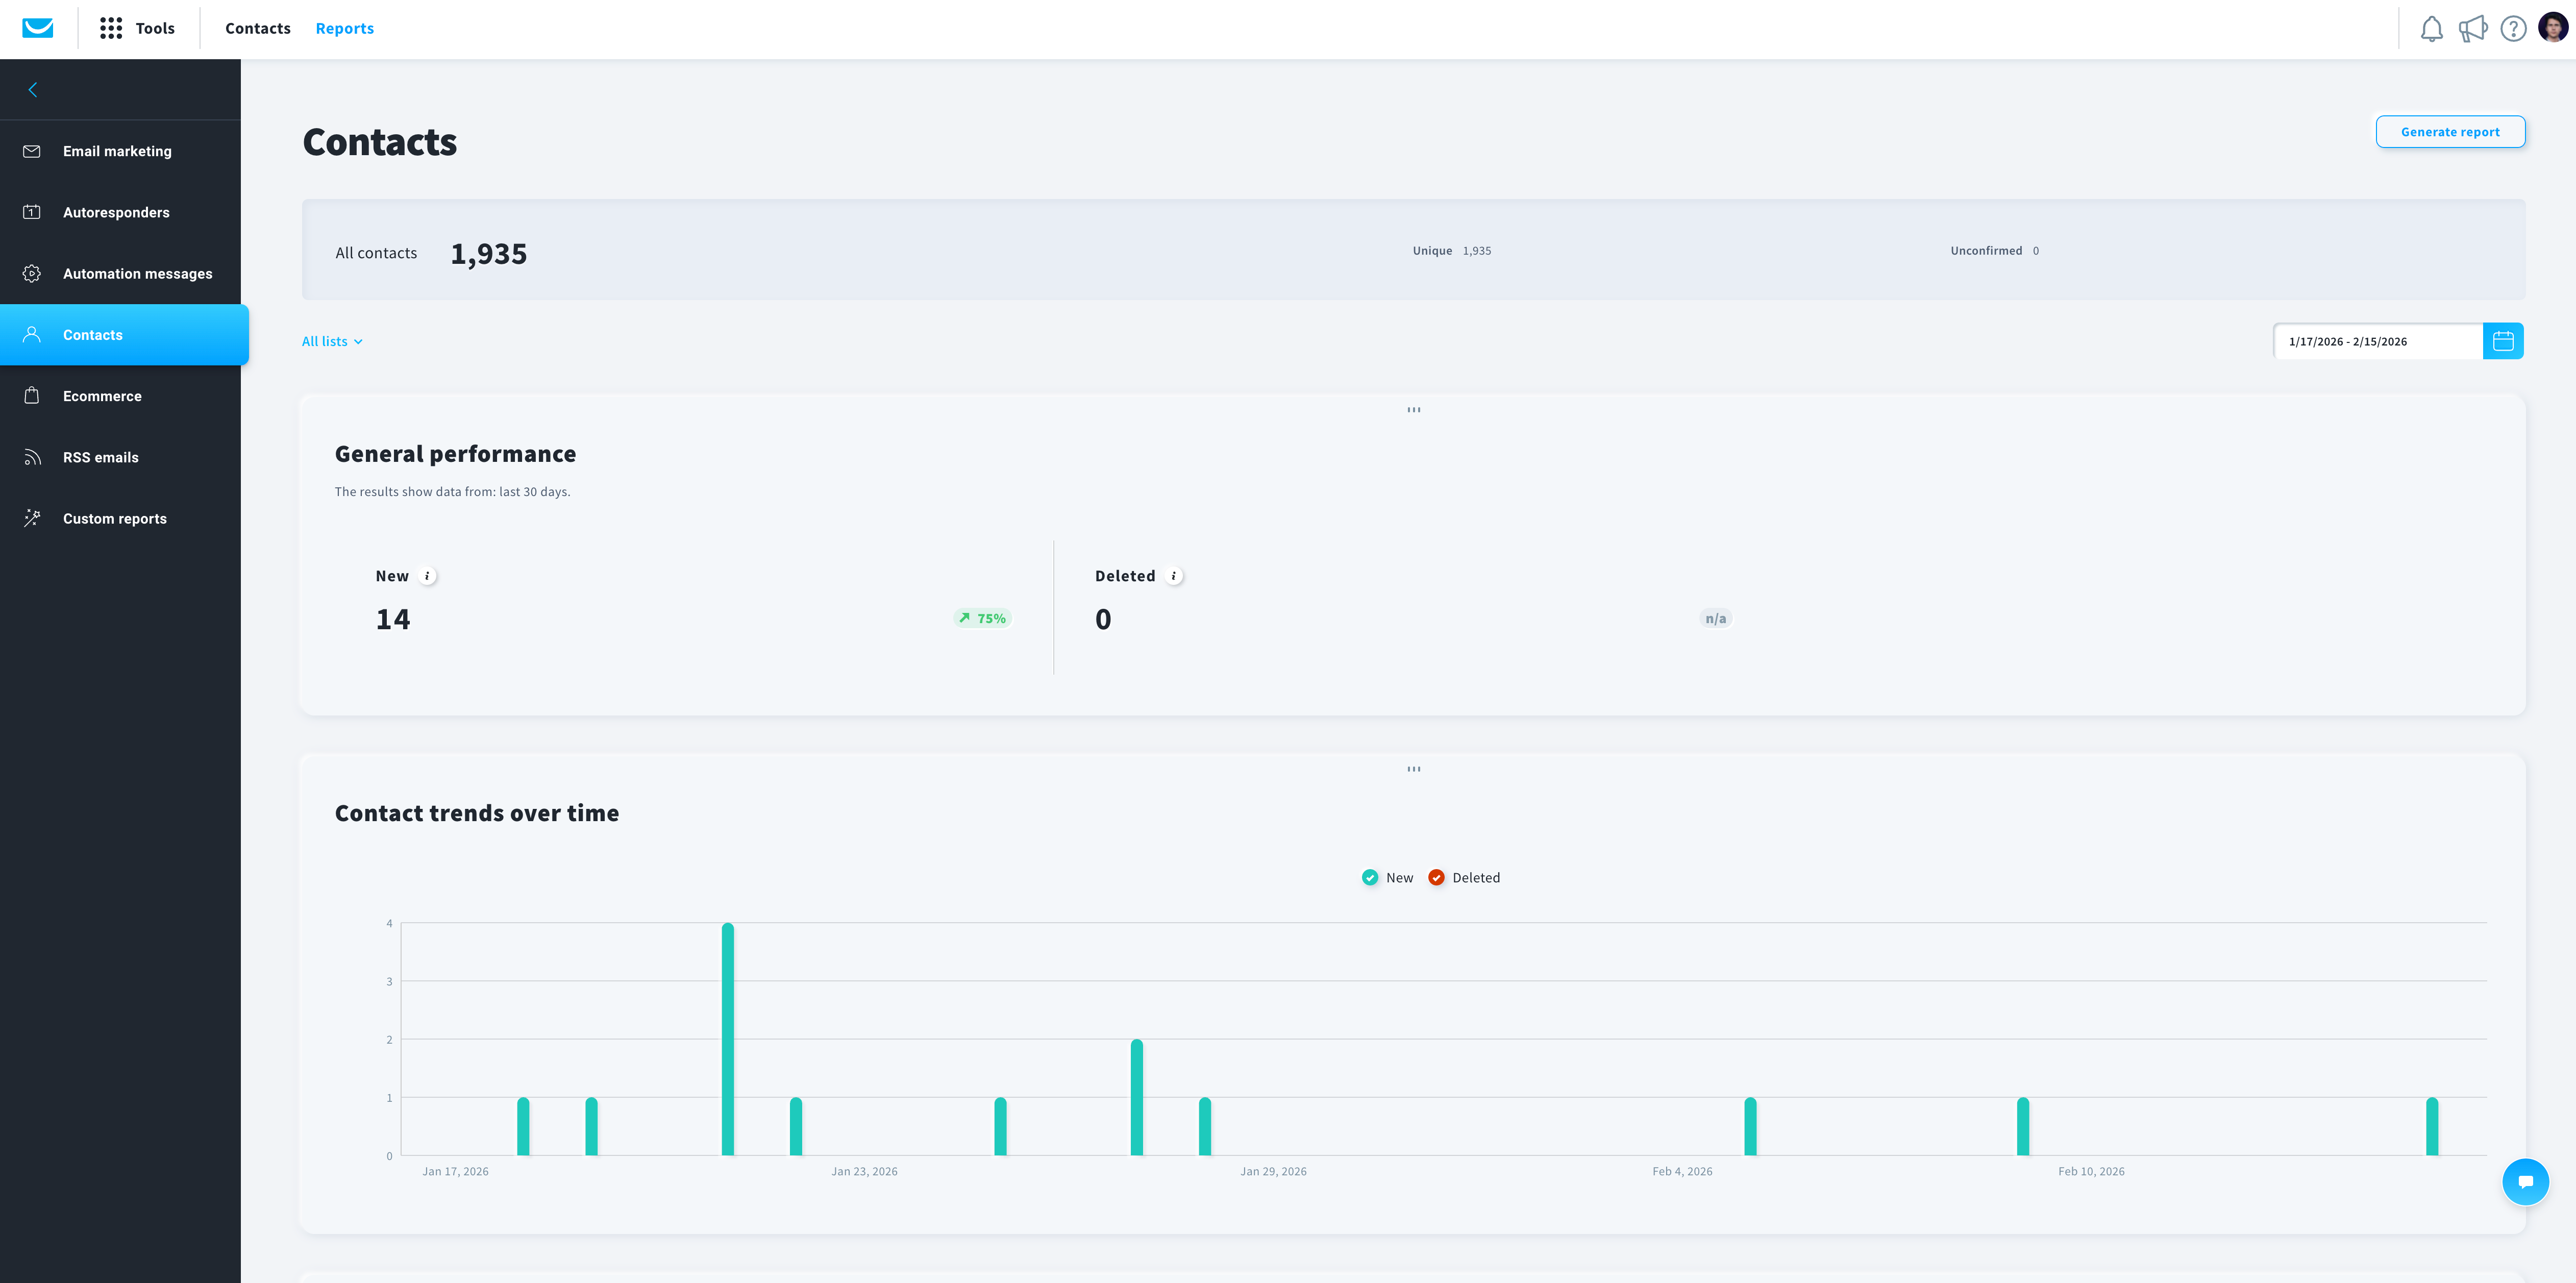This screenshot has width=2576, height=1283.
Task: Open the announcements megaphone icon
Action: (x=2472, y=29)
